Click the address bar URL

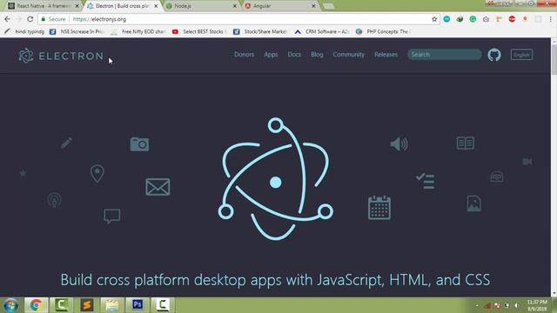99,19
